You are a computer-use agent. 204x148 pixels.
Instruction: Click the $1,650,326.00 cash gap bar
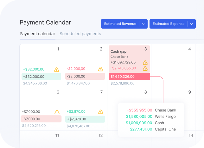(129, 77)
